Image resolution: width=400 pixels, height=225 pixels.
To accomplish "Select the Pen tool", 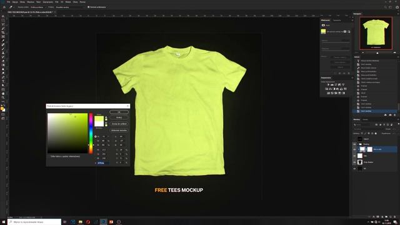I will [x=3, y=77].
